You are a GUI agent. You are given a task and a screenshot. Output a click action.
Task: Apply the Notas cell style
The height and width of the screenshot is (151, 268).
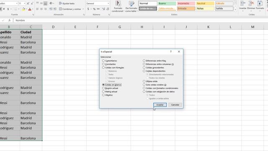[x=205, y=8]
